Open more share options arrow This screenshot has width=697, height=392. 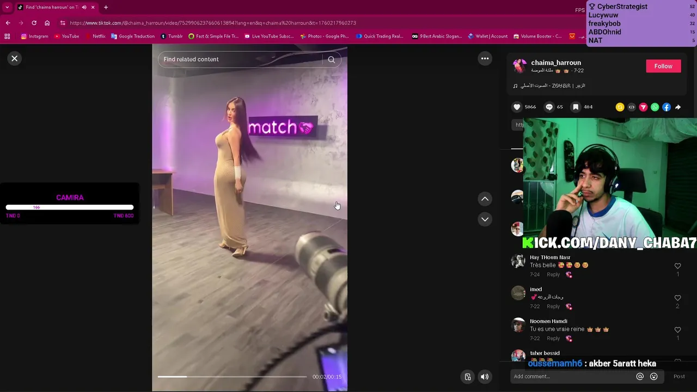click(x=678, y=107)
